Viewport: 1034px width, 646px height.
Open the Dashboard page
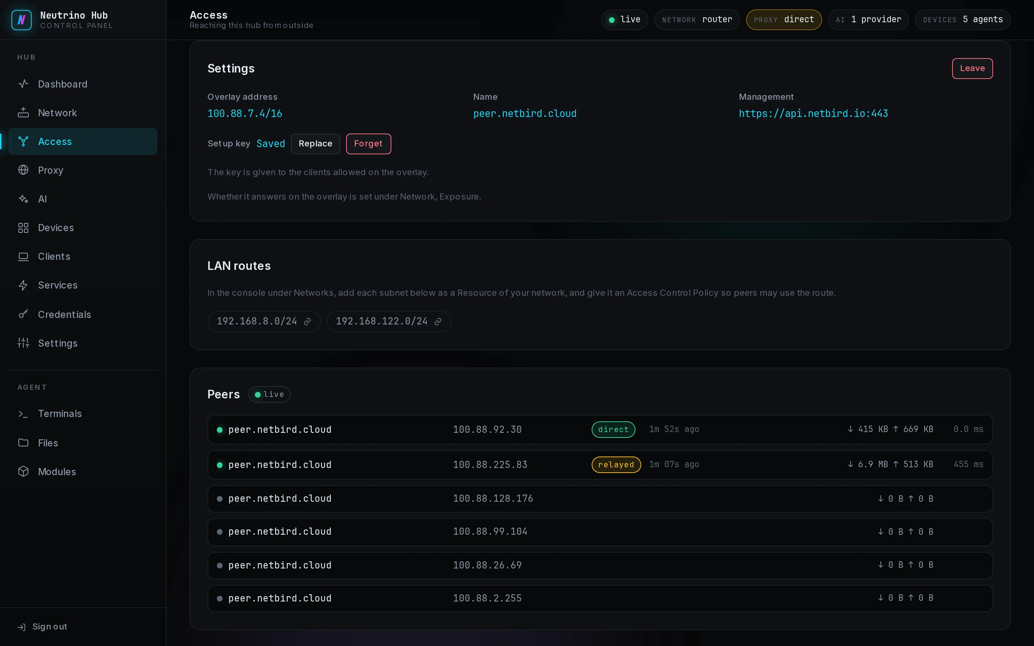83,84
